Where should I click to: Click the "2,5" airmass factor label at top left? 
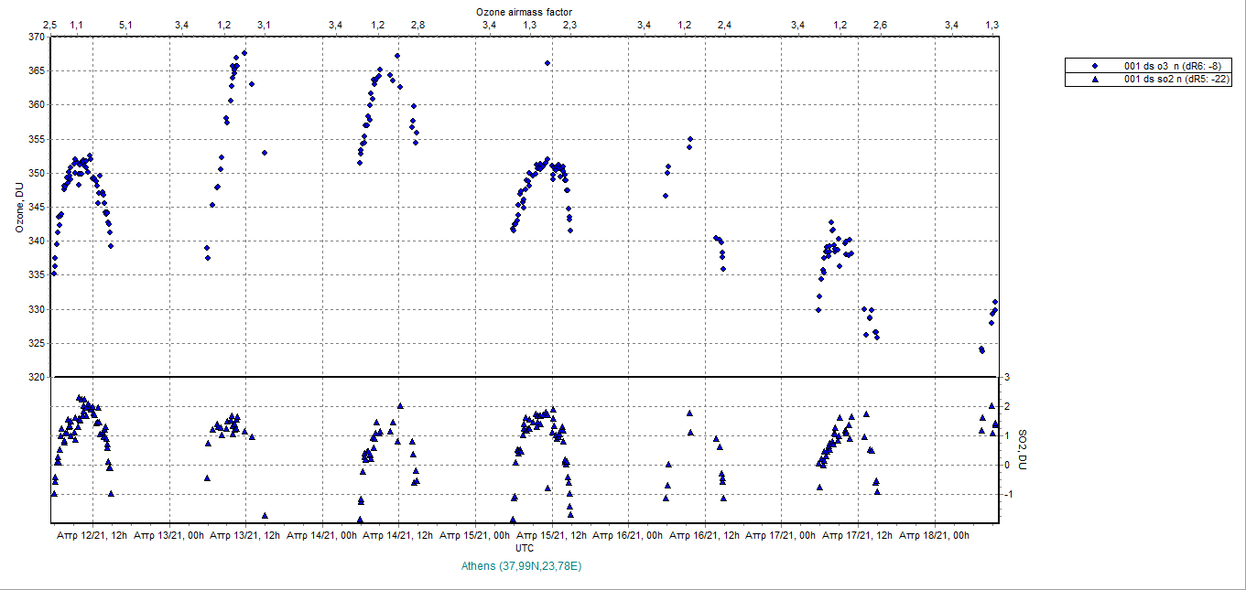click(x=50, y=25)
